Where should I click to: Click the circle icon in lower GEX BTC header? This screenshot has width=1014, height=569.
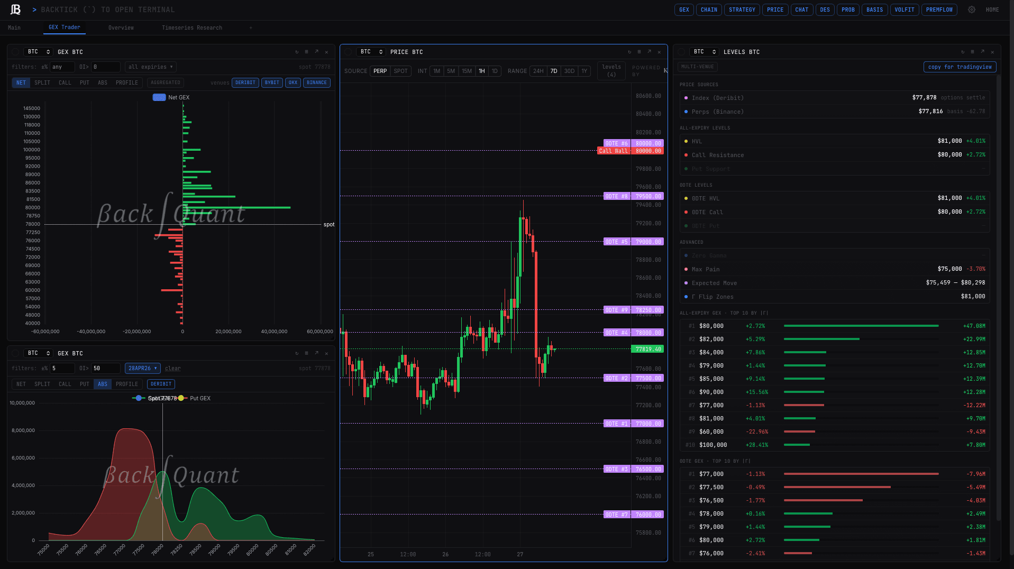coord(15,353)
